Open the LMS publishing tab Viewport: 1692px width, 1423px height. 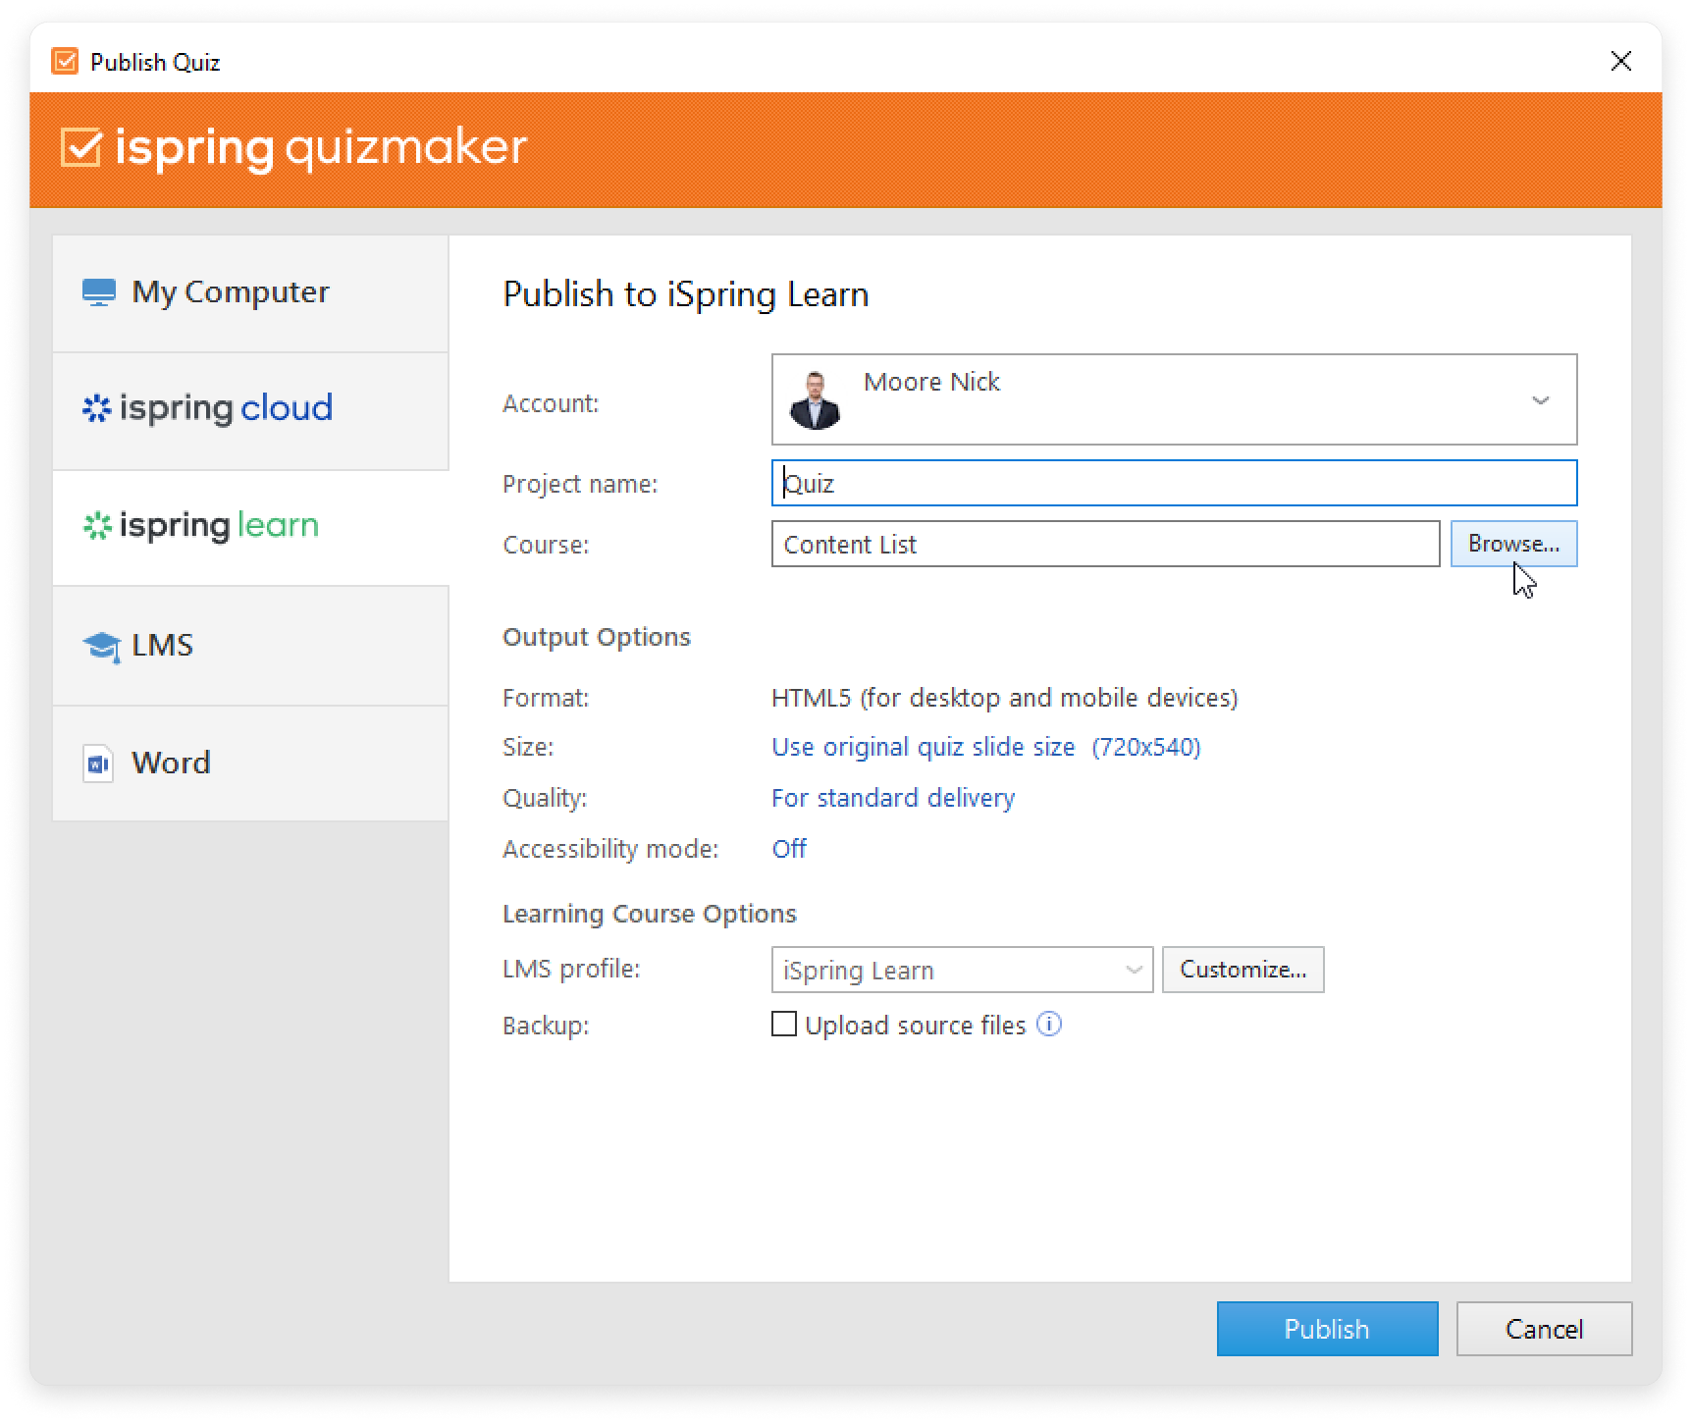(250, 646)
